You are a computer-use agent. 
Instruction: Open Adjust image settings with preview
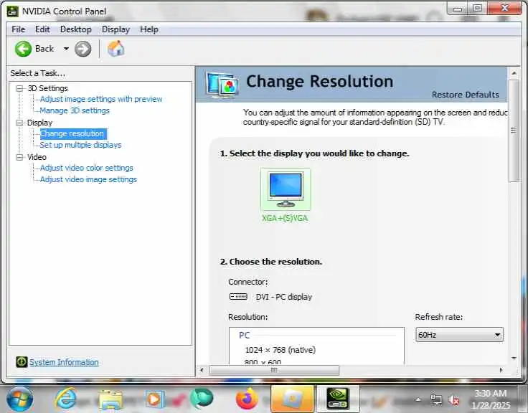[101, 99]
